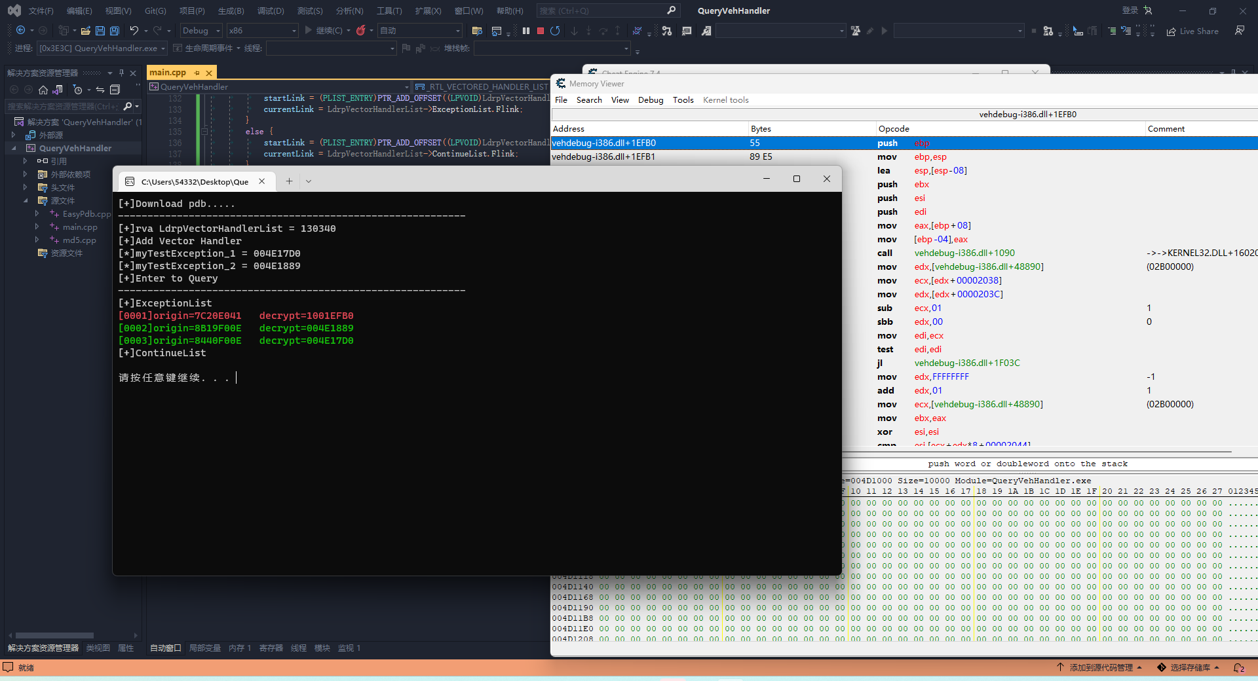Select main.cpp in Solution Explorer tree
This screenshot has height=681, width=1258.
pyautogui.click(x=80, y=227)
